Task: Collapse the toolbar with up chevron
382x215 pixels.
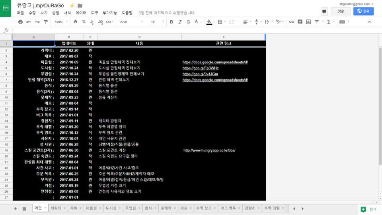Action: point(369,22)
